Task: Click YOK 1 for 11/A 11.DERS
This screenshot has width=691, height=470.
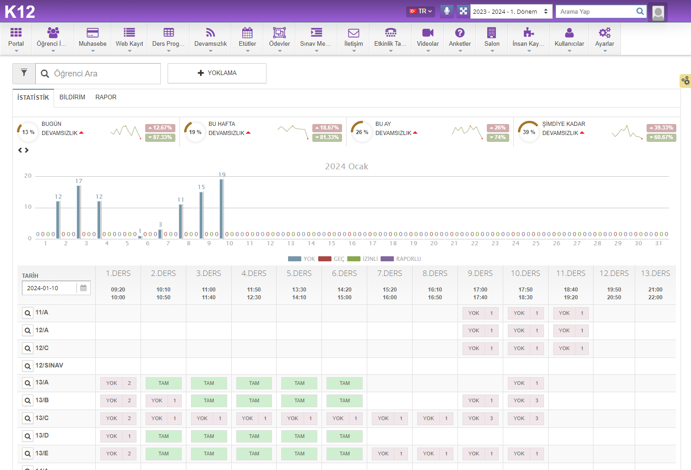Action: point(571,313)
